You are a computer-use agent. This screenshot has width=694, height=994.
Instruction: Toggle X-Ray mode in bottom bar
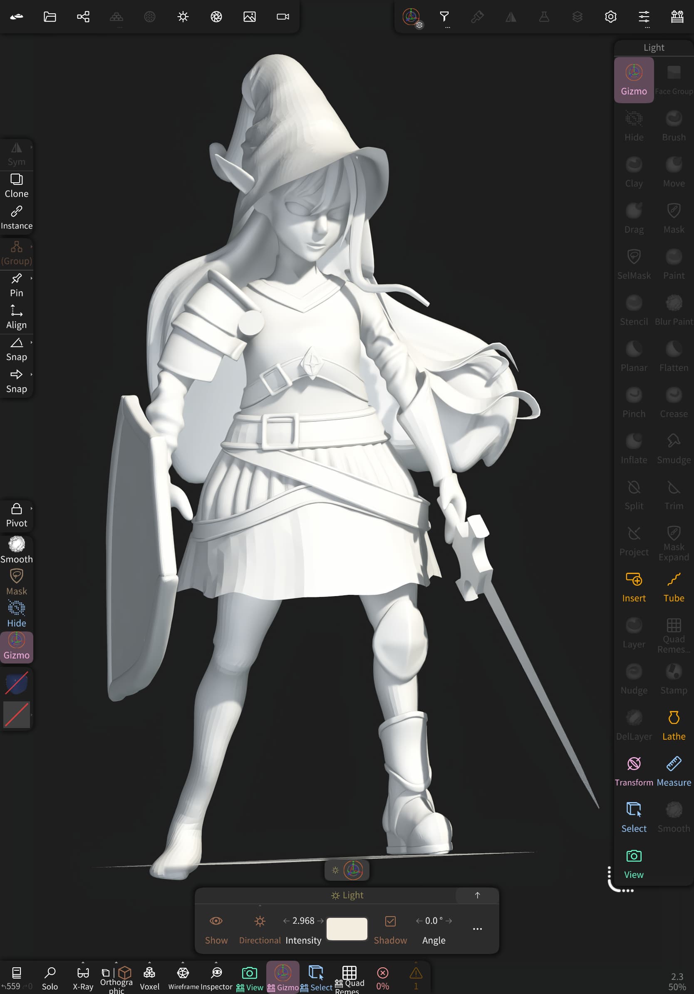coord(83,978)
